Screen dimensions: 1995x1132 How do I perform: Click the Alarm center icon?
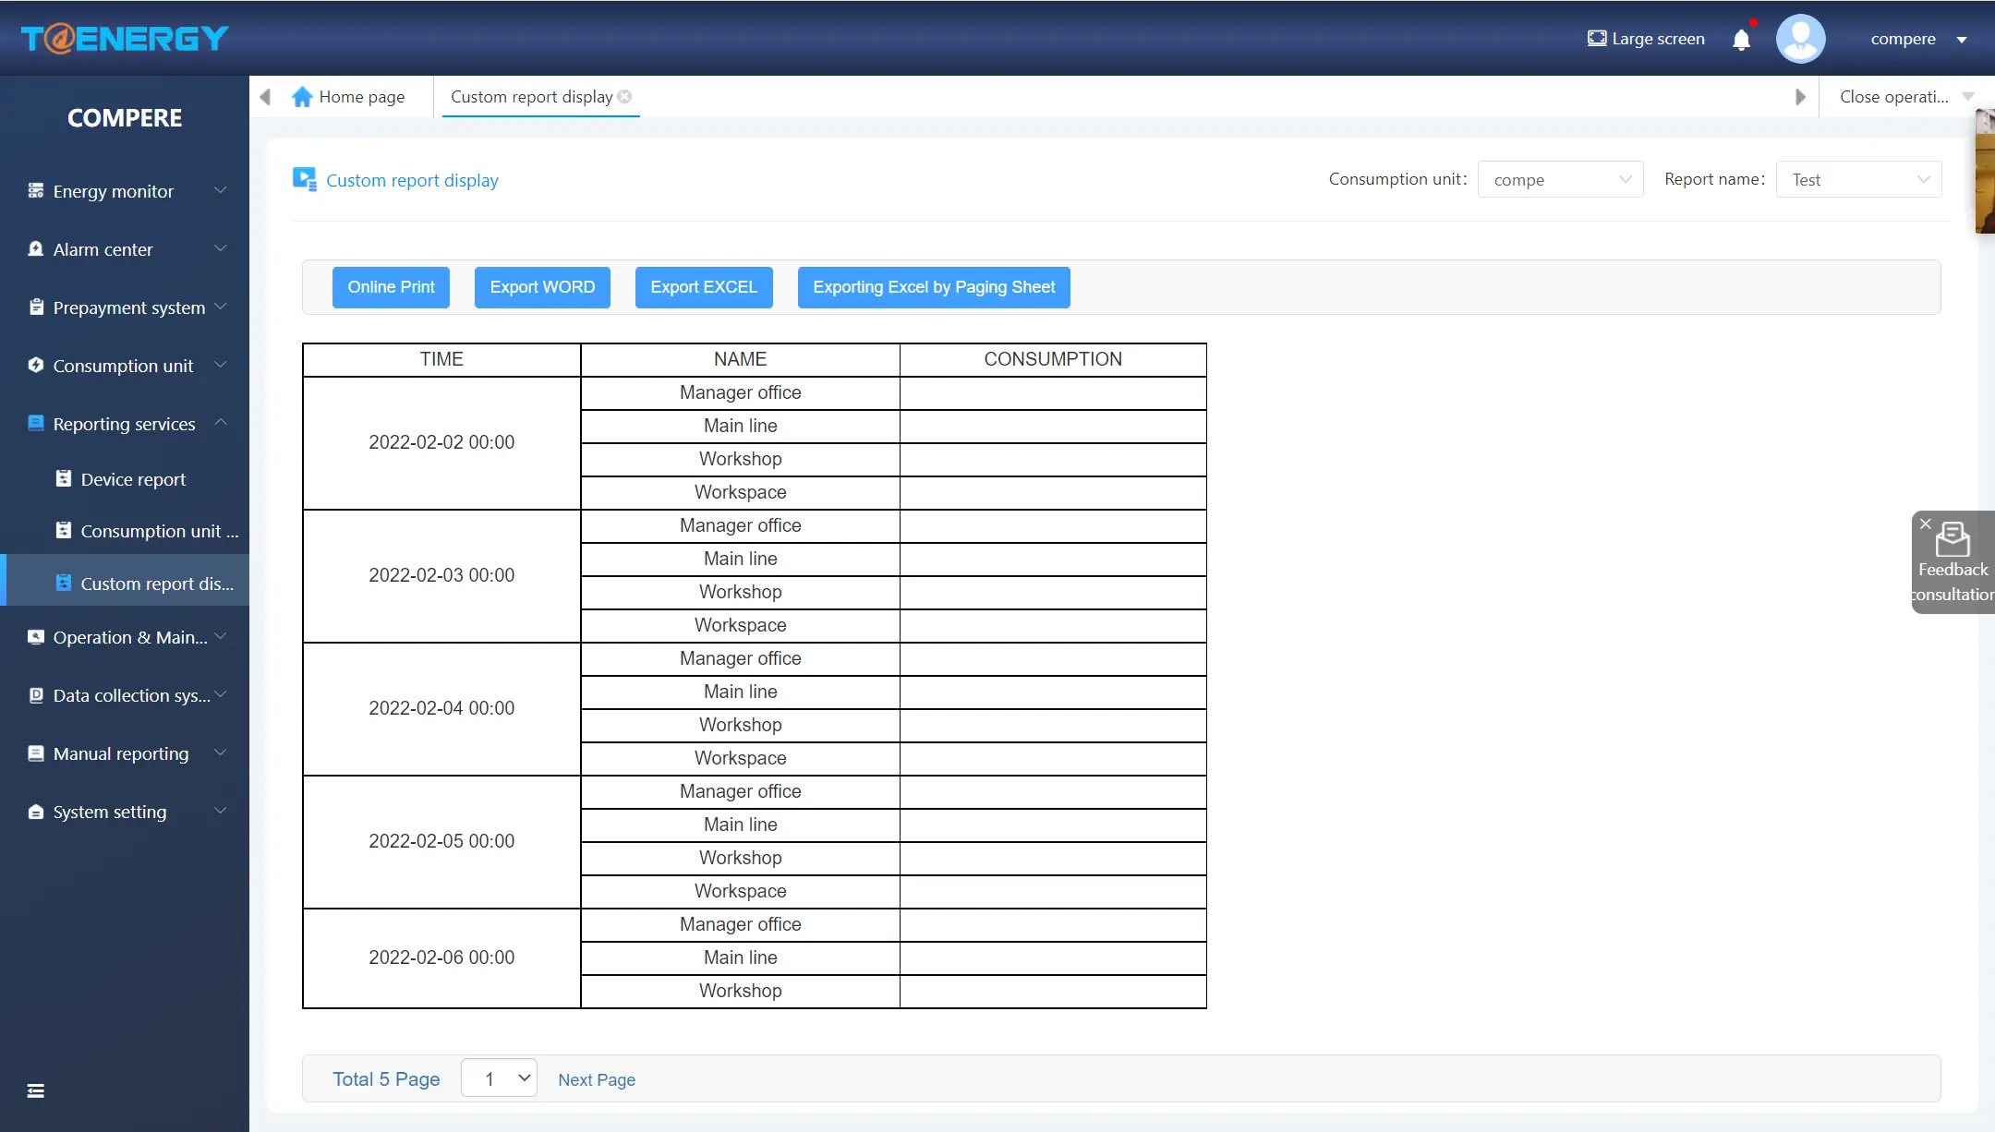pos(35,248)
